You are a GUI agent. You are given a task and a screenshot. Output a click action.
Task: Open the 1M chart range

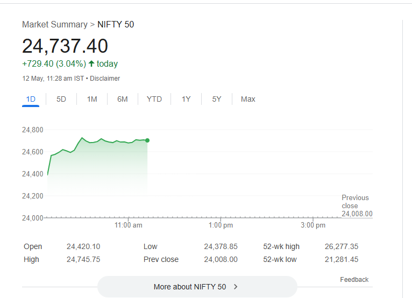coord(92,100)
